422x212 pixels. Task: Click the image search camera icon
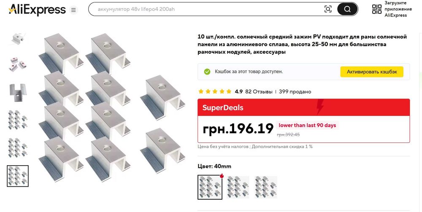(x=328, y=9)
